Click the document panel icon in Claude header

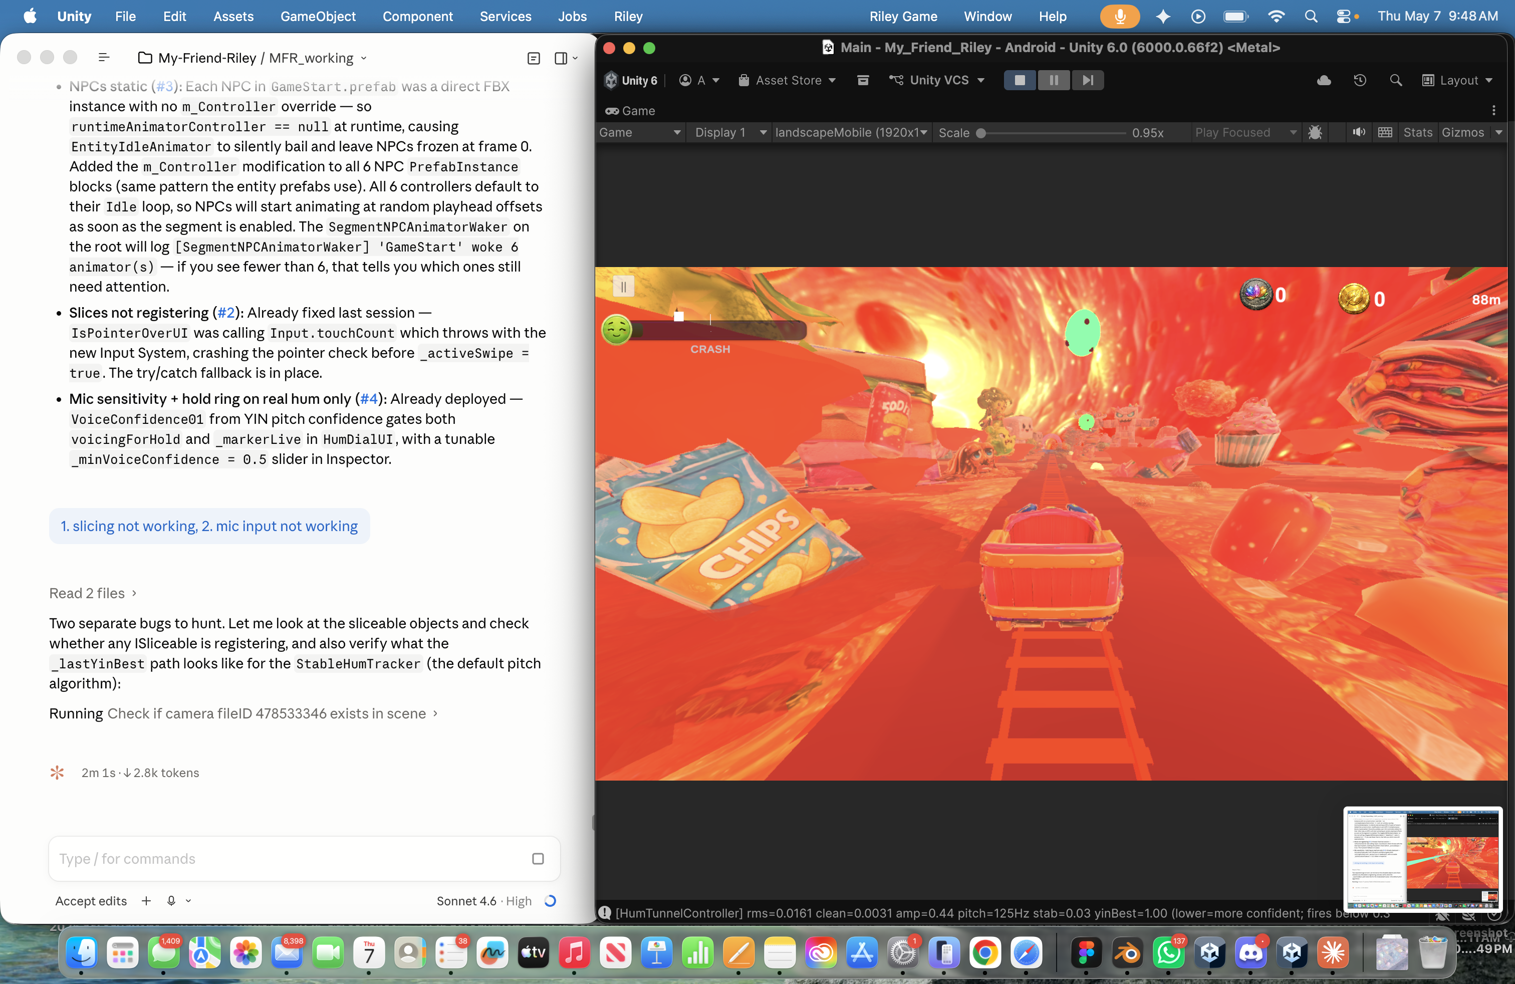(534, 58)
